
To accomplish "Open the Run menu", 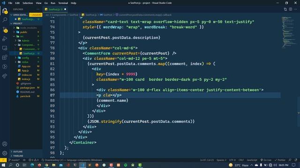I will point(53,3).
